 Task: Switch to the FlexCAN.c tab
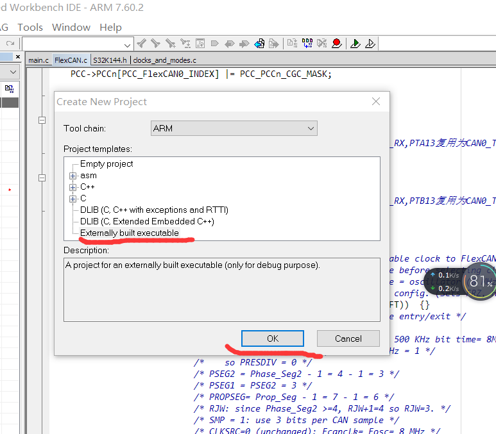[x=71, y=60]
